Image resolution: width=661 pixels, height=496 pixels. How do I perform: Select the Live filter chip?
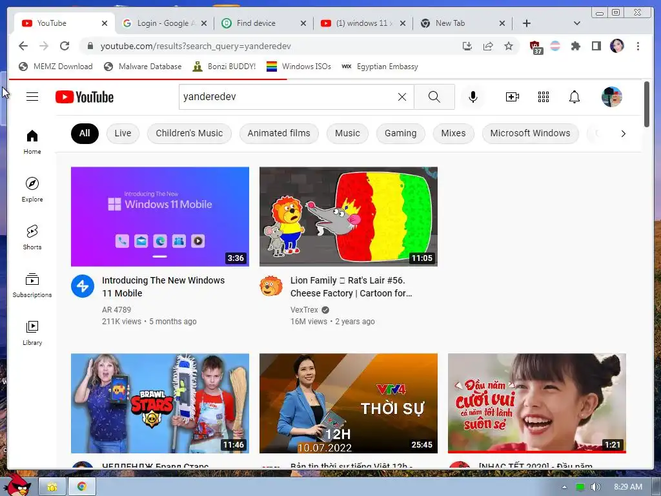coord(123,133)
